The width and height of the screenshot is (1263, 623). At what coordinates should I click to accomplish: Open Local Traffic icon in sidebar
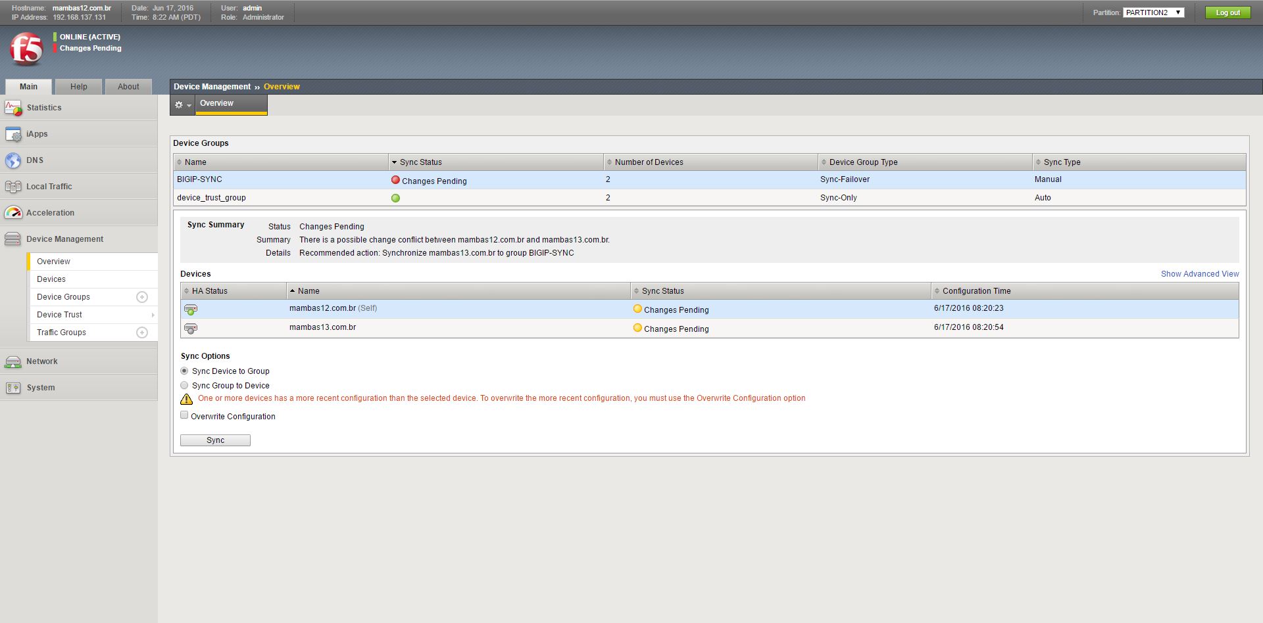[13, 187]
